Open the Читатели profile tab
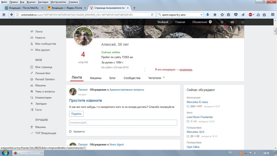Screen dimensions: 277x156 click(x=155, y=78)
